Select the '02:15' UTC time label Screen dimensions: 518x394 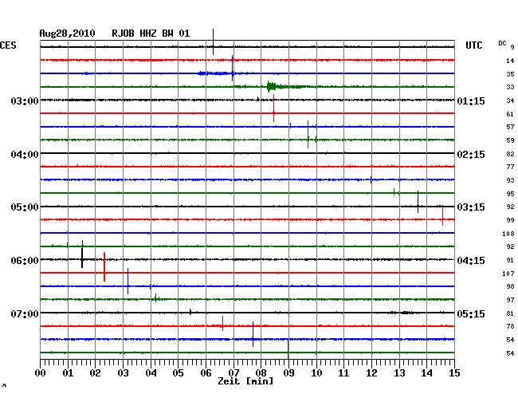pos(471,155)
